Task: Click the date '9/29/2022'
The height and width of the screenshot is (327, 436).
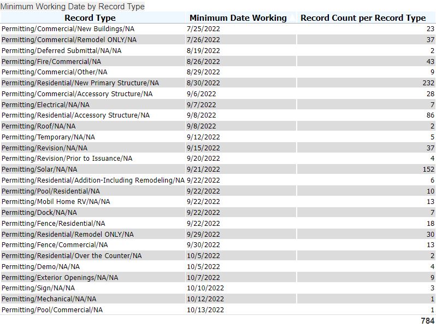Action: click(x=203, y=234)
